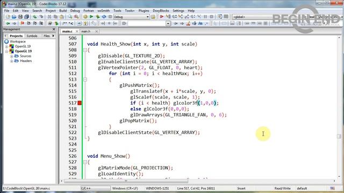The width and height of the screenshot is (344, 193).
Task: Collapse the Health_Show function fold at line 508
Action: point(85,50)
